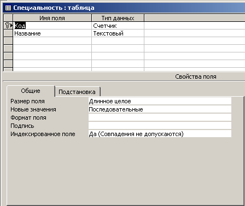Image resolution: width=245 pixels, height=206 pixels.
Task: Click the Формат поля property label
Action: 28,117
